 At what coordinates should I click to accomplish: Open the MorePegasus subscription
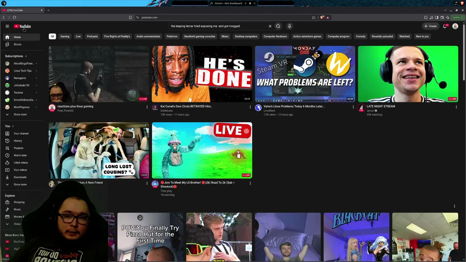[21, 107]
